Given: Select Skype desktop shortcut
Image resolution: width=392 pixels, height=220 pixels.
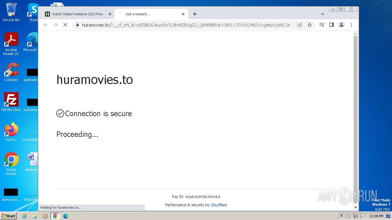Looking at the screenshot, I should coord(33,12).
